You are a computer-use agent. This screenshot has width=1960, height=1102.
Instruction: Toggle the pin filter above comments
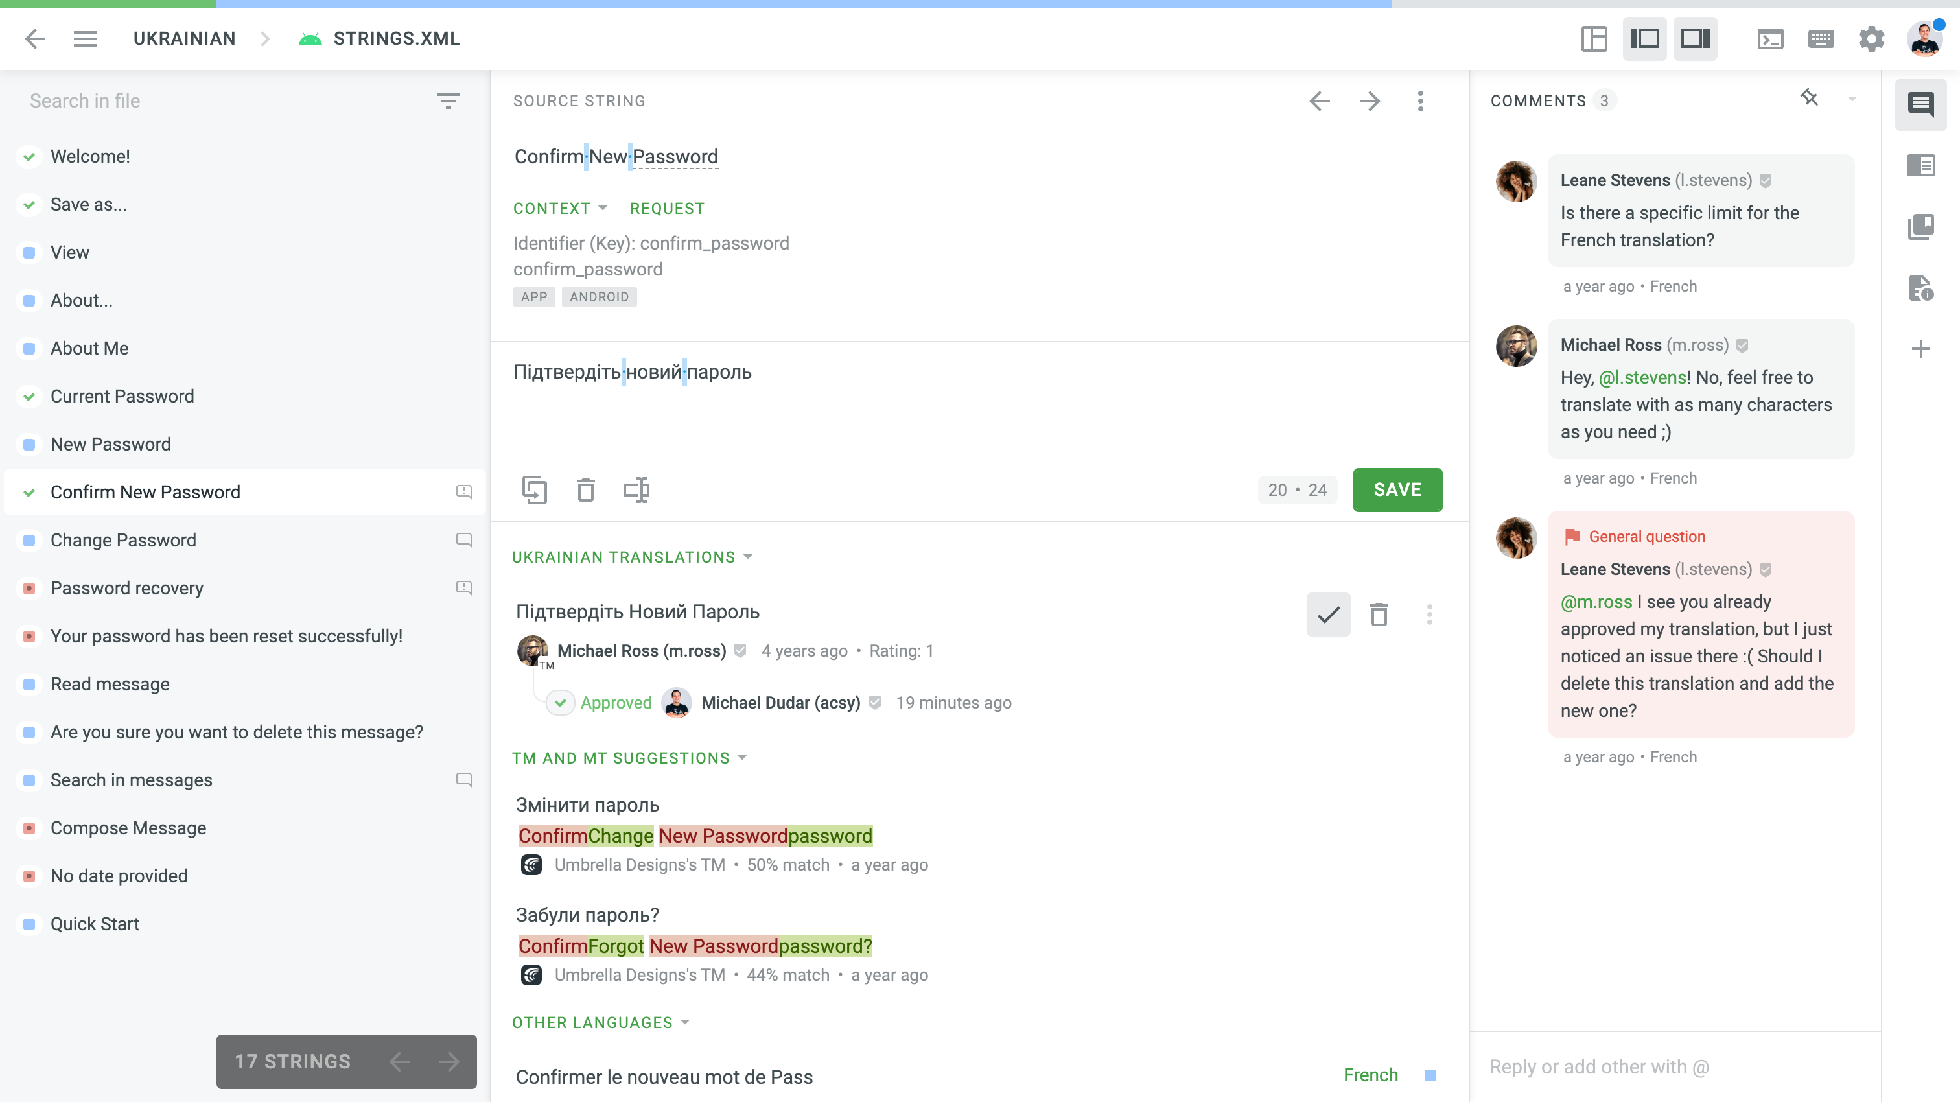tap(1810, 98)
